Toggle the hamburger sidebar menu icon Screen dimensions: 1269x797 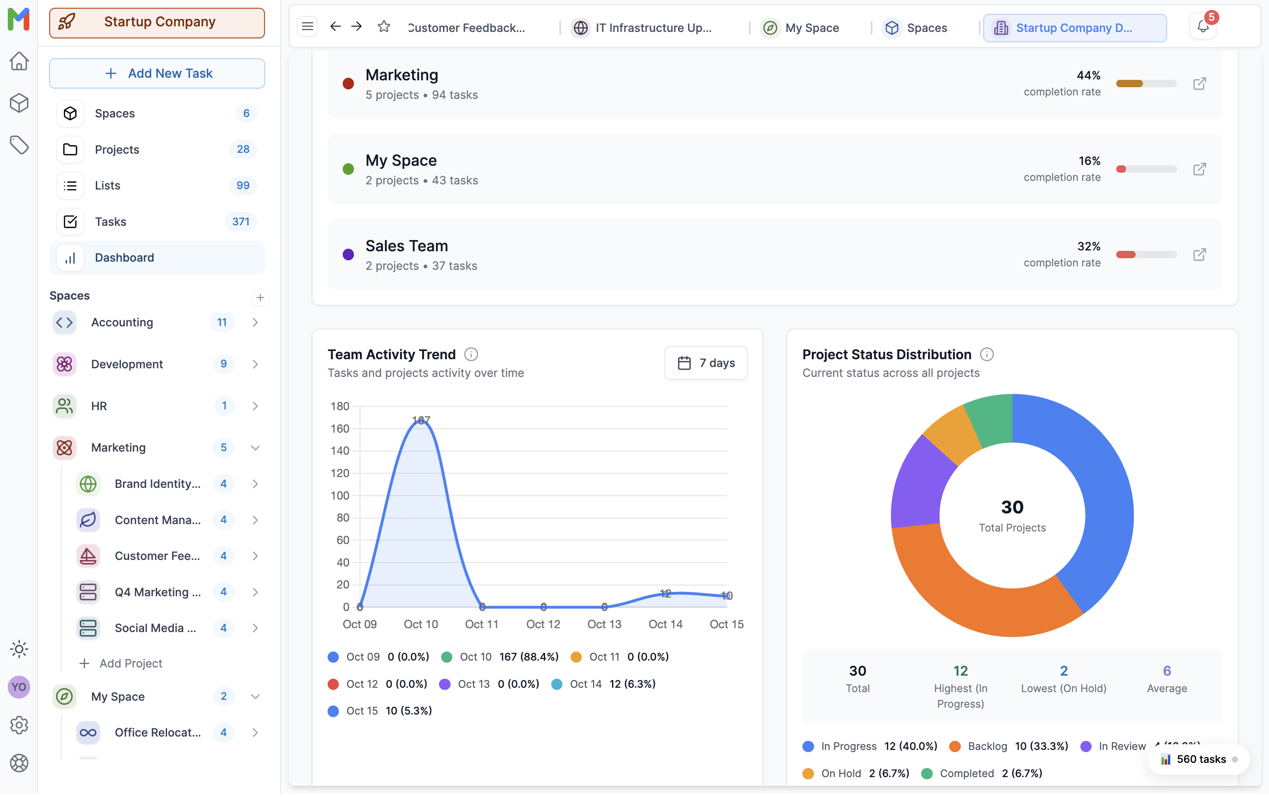307,26
